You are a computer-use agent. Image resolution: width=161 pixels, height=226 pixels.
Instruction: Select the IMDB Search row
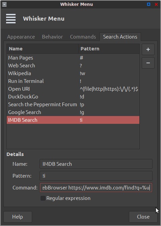tap(73, 120)
